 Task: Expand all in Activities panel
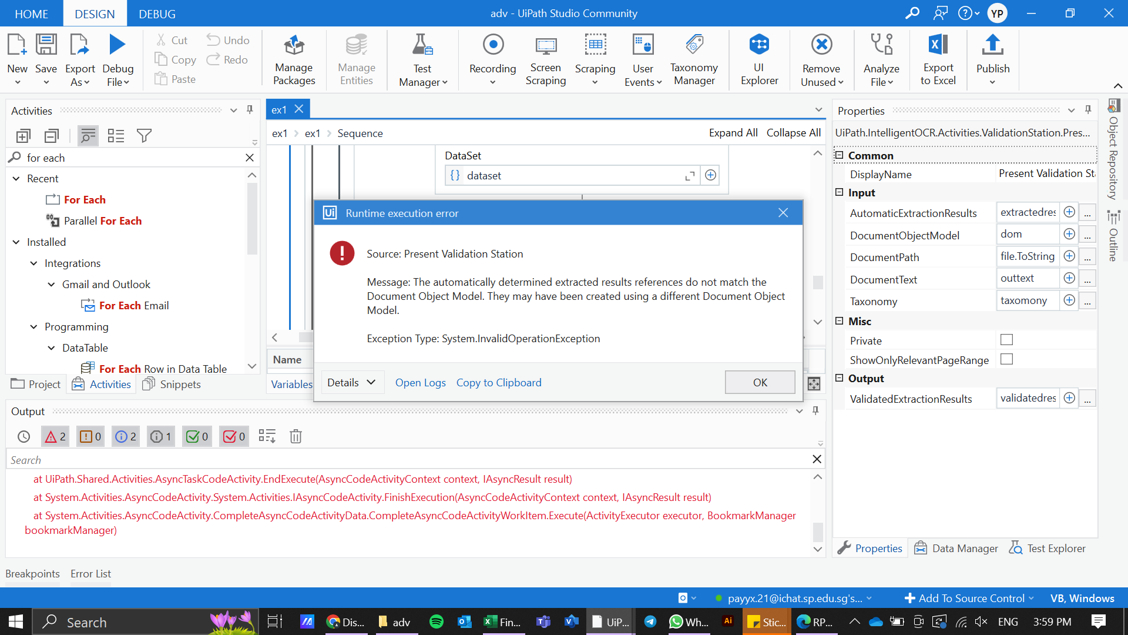23,136
